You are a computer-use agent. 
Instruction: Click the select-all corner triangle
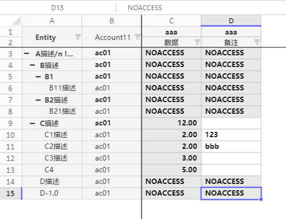(x=17, y=20)
